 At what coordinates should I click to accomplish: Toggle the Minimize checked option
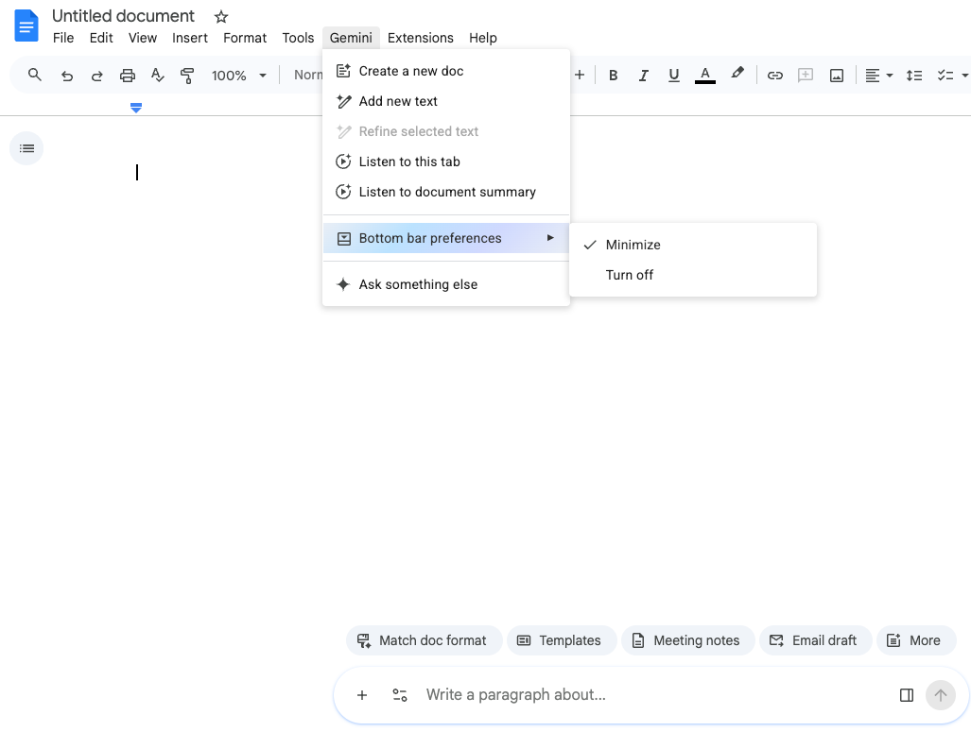pos(693,245)
